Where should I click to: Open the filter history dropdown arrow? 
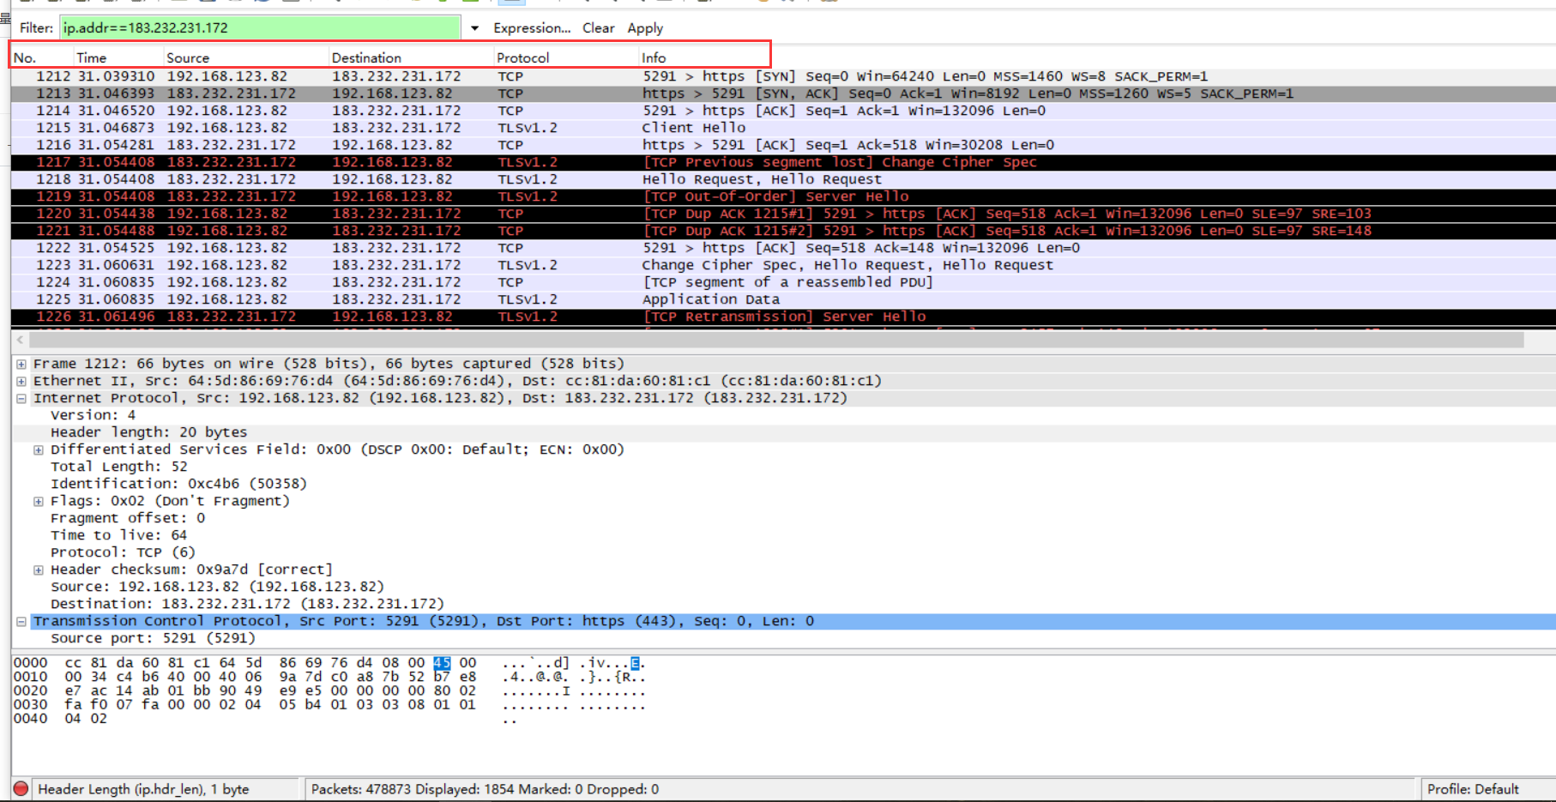point(475,27)
